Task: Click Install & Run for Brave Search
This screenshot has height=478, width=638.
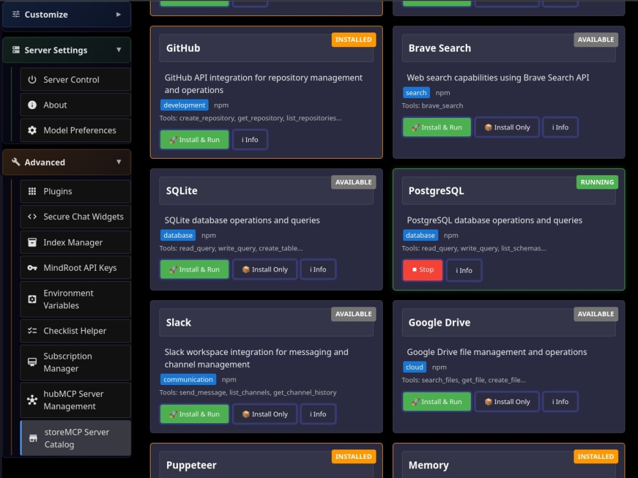Action: coord(436,127)
